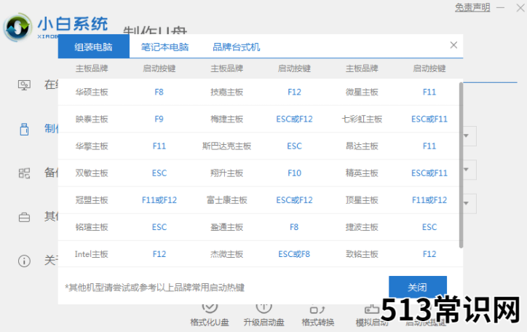Click the 其他机型 footnote text
Image resolution: width=527 pixels, height=332 pixels.
coord(154,288)
